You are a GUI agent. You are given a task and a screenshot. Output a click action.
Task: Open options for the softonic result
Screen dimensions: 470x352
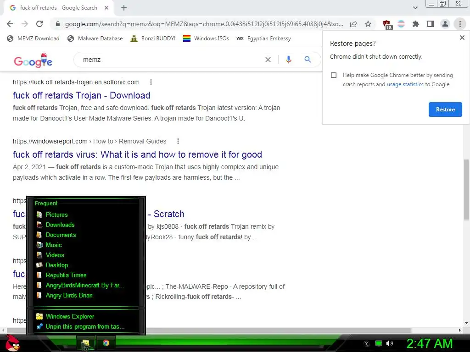151,82
